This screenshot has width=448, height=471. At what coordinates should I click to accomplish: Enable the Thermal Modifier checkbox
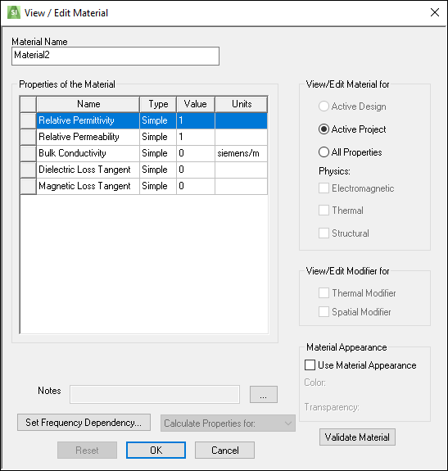point(324,293)
